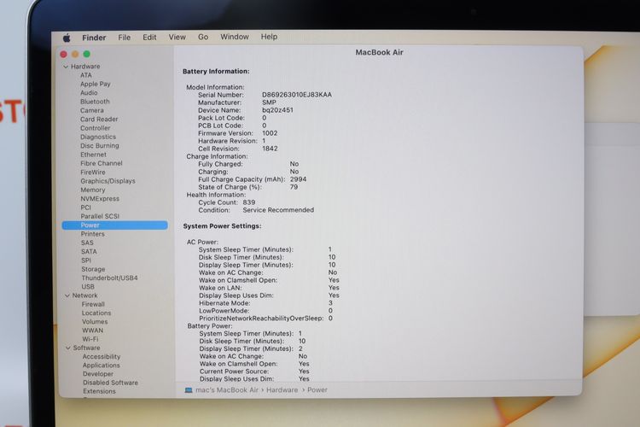Select Applications under Software
Screen dimensions: 640x427
coord(102,366)
